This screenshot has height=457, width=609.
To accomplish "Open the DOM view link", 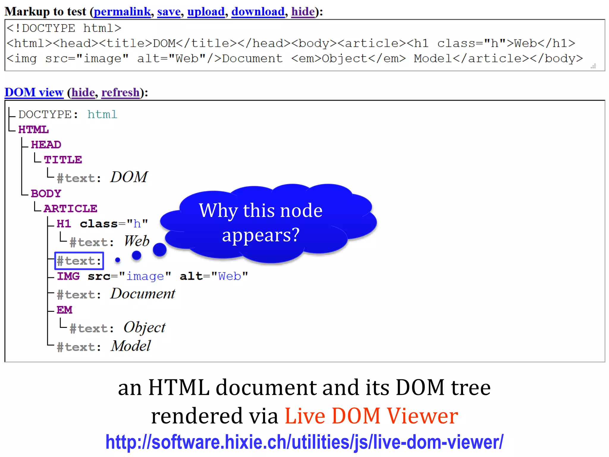I will coord(34,92).
